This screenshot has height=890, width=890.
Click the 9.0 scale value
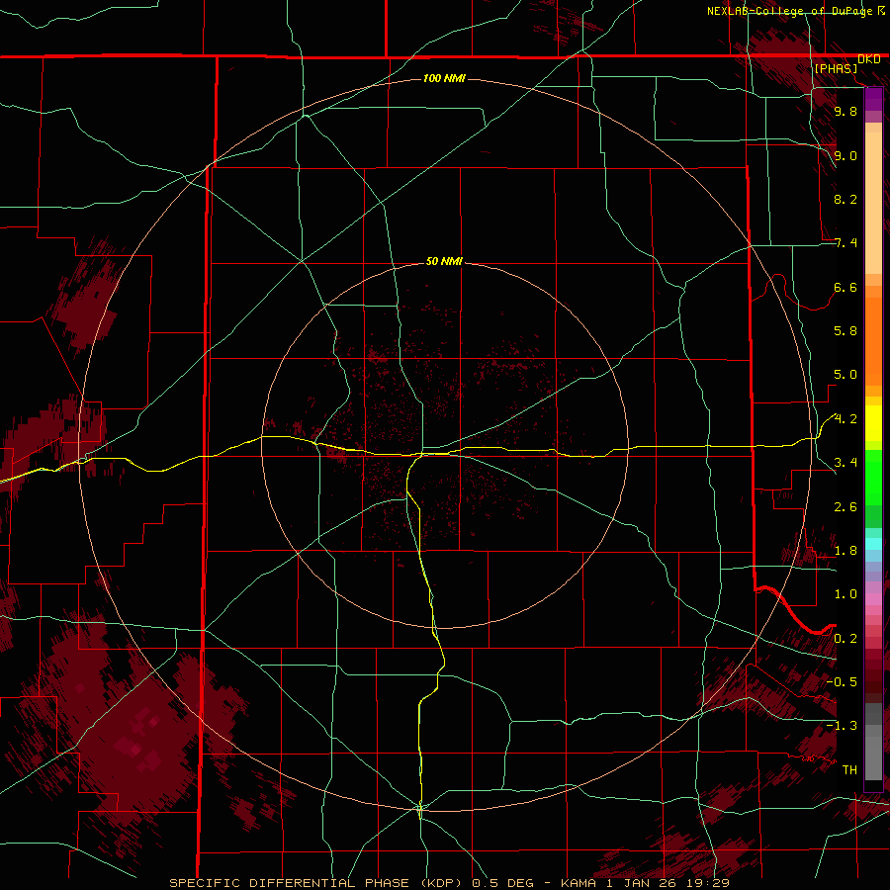point(845,155)
